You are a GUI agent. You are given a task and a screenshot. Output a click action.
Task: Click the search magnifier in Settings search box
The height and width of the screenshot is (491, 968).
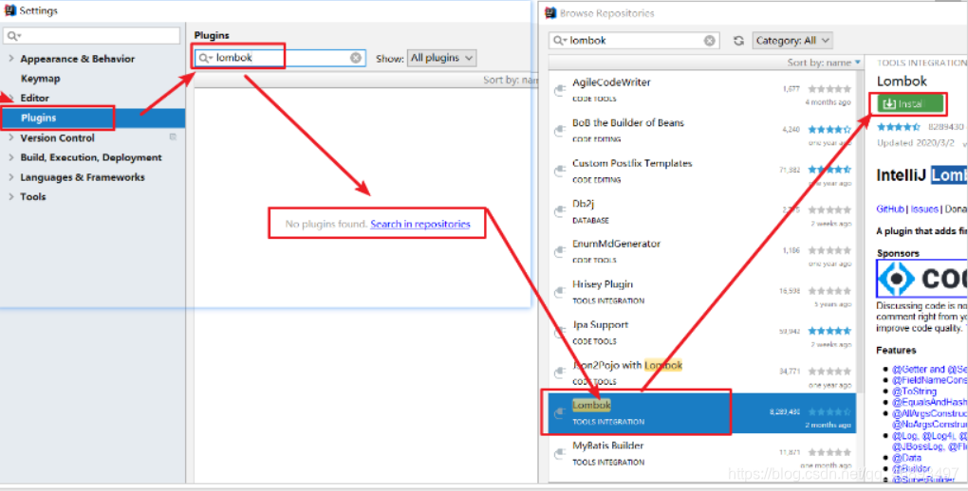pos(13,36)
